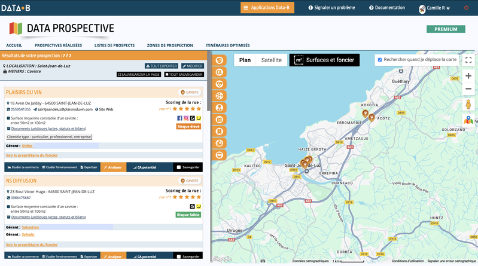
Task: Click the building icon in map sidebar
Action: pyautogui.click(x=219, y=132)
